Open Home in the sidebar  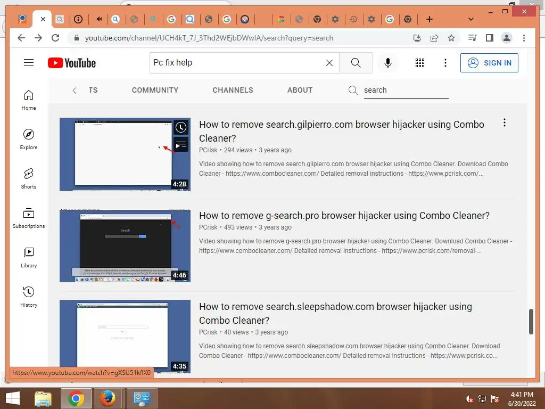(29, 100)
